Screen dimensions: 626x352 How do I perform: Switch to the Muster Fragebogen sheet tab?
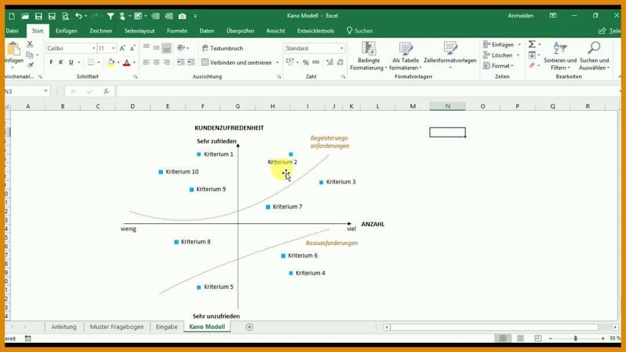117,327
